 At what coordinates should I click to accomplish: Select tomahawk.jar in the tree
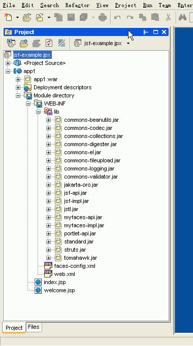[80, 258]
